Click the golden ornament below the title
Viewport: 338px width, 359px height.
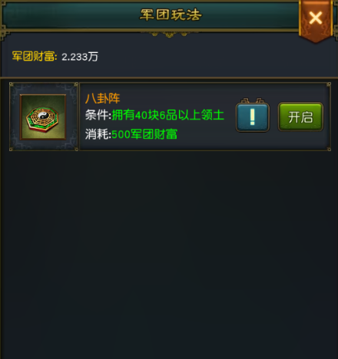click(x=169, y=34)
